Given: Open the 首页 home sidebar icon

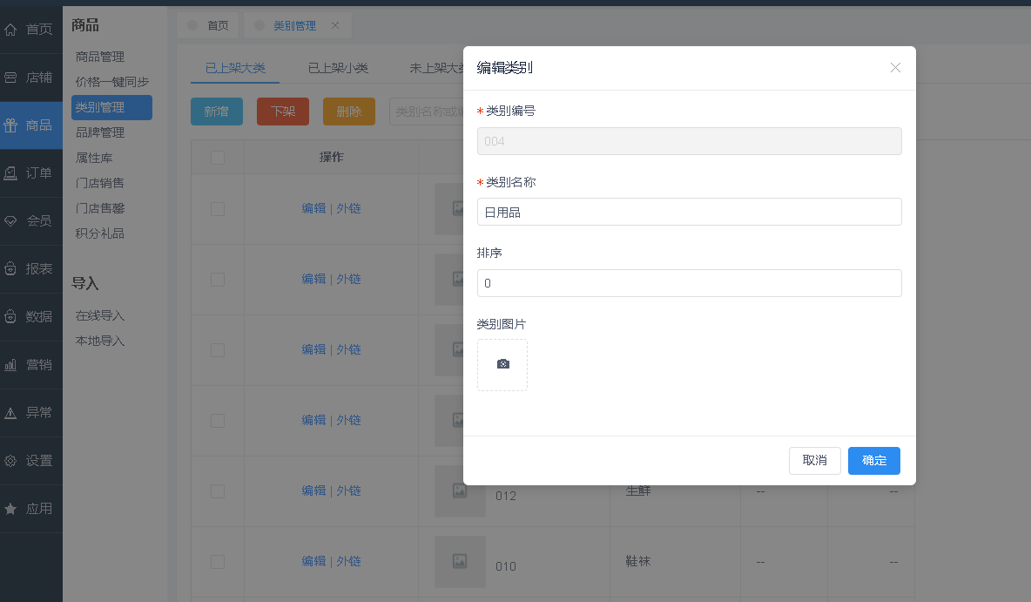Looking at the screenshot, I should coord(10,29).
